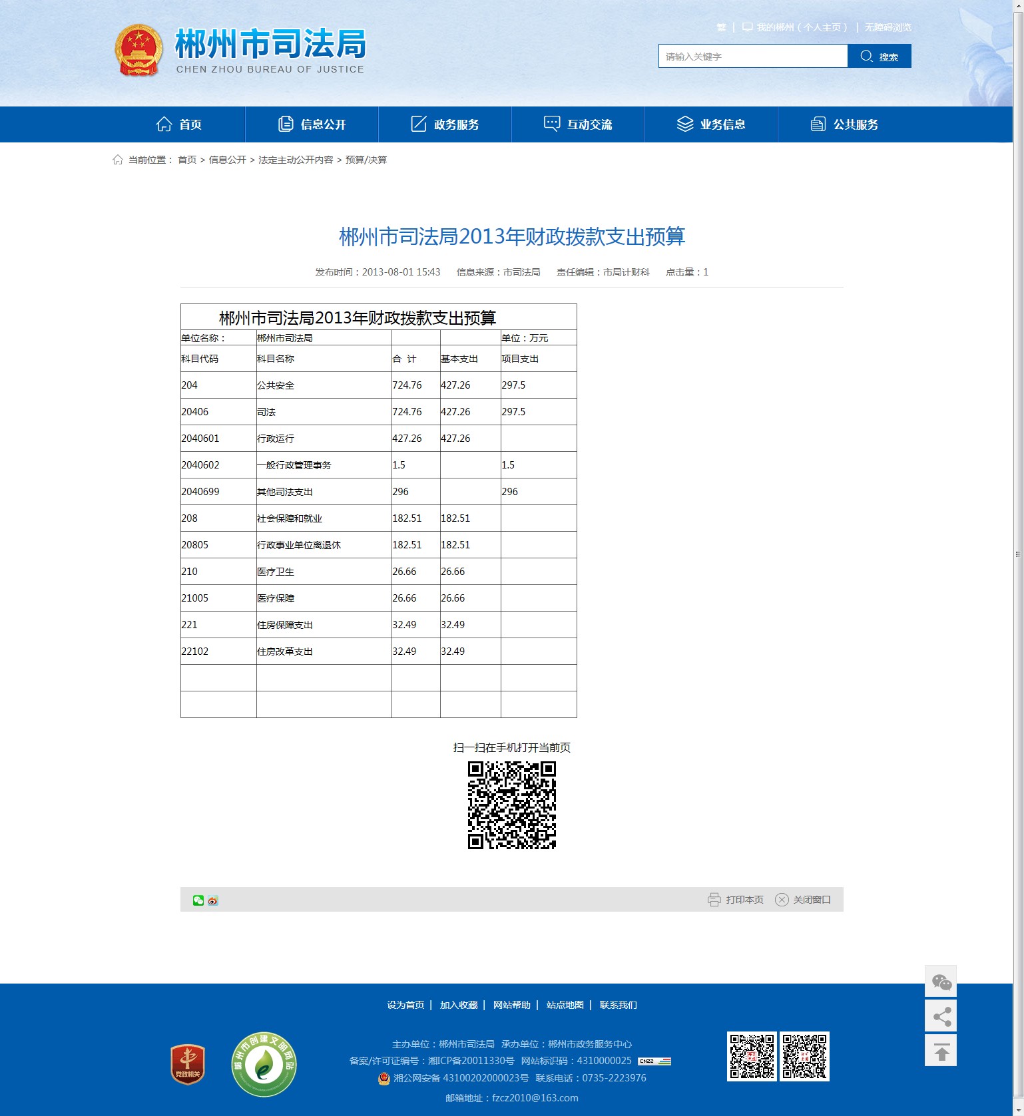This screenshot has width=1024, height=1116.
Task: Share via Weibo icon in share bar
Action: click(x=213, y=900)
